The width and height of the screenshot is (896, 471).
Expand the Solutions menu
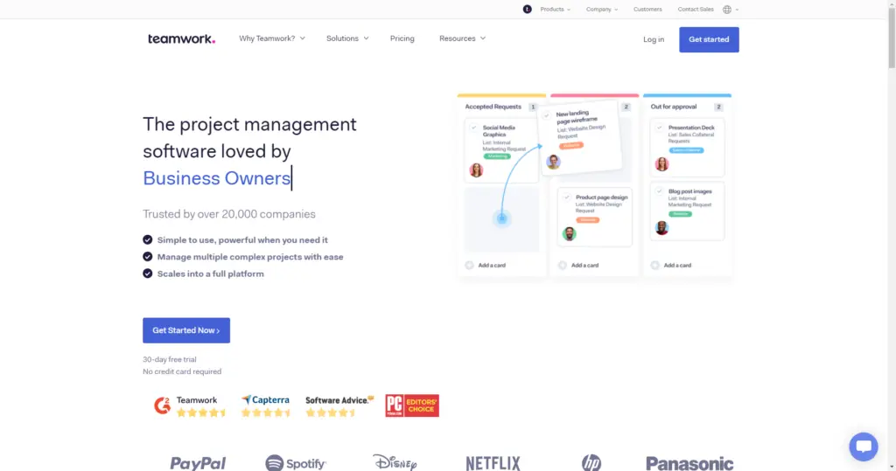point(347,38)
